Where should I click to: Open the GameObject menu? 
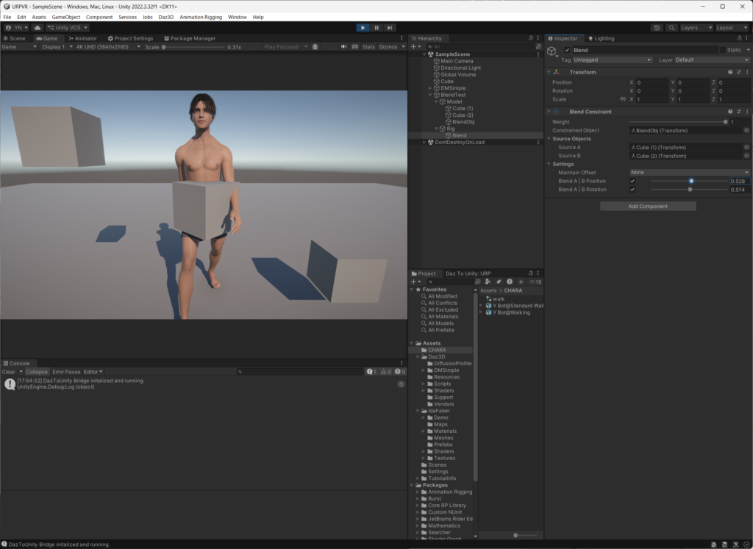pos(65,17)
